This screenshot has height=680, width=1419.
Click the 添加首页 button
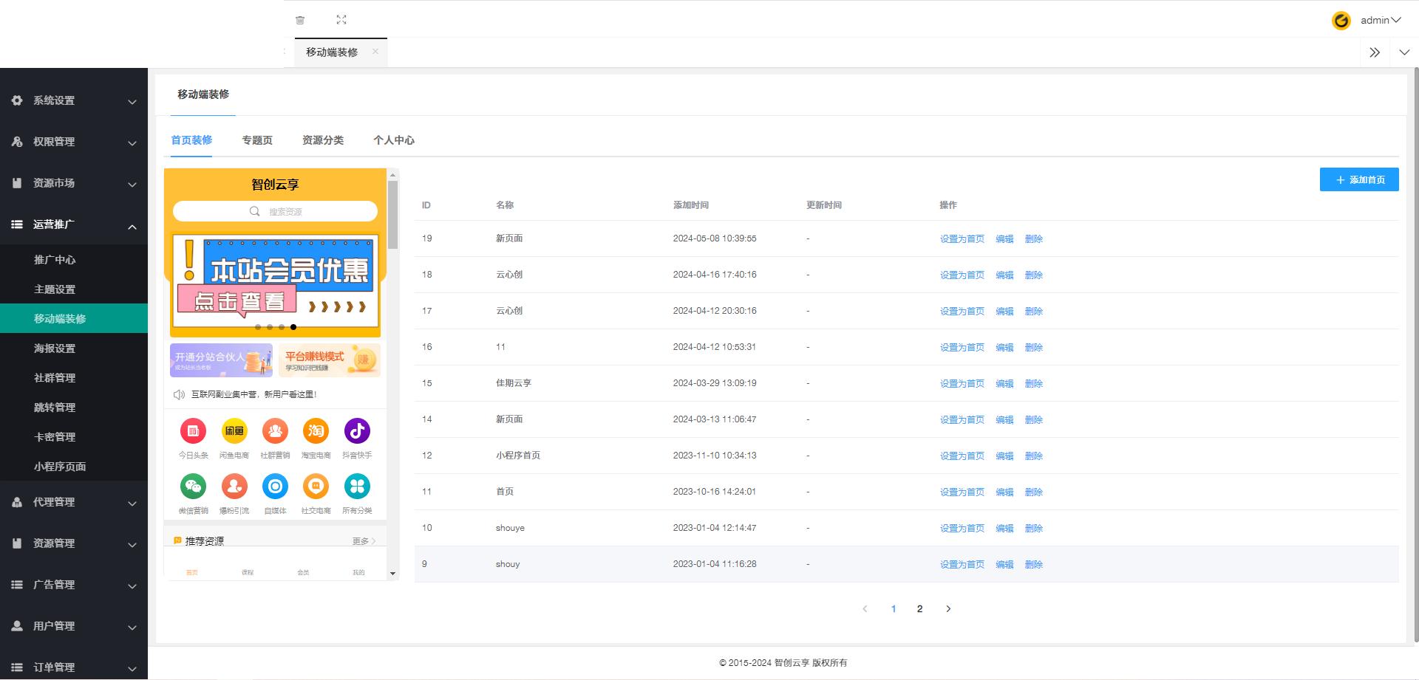pos(1358,179)
